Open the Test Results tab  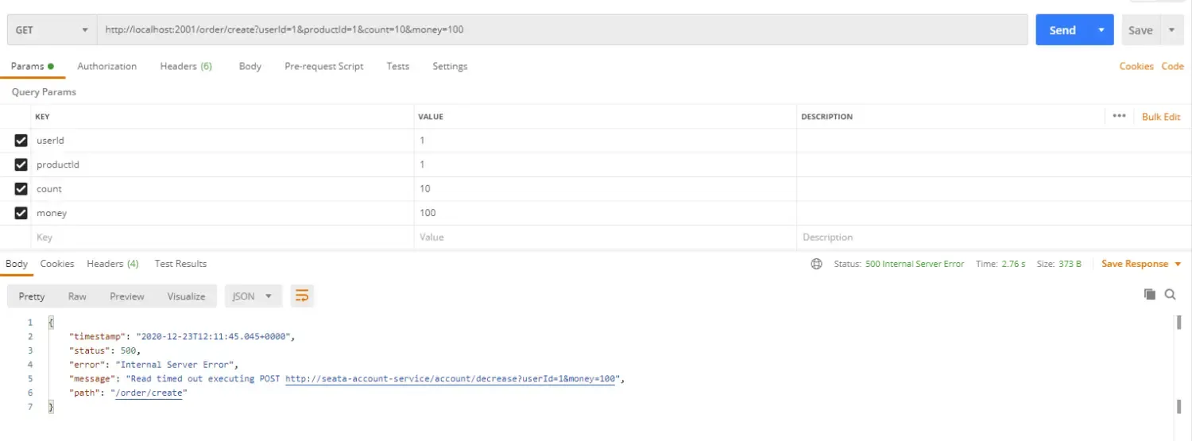click(x=180, y=264)
